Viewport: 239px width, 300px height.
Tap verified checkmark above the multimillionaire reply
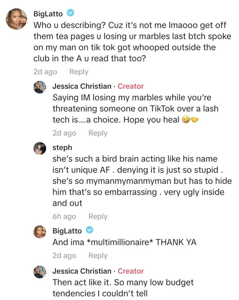tap(90, 230)
